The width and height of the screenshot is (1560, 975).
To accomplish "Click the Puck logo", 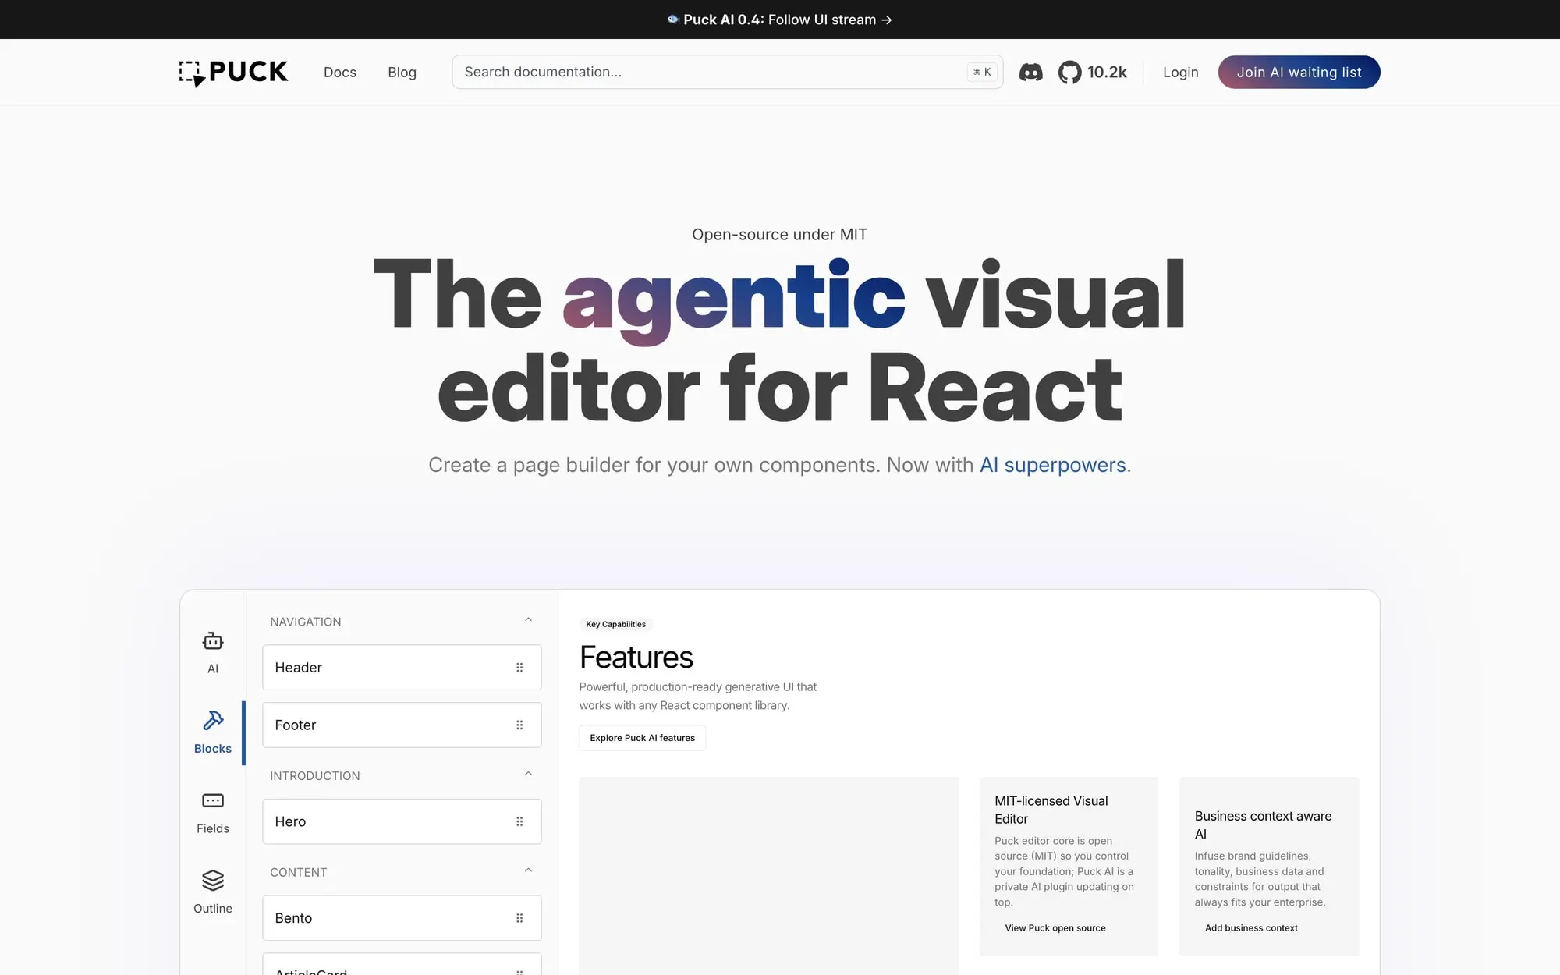I will (x=233, y=73).
